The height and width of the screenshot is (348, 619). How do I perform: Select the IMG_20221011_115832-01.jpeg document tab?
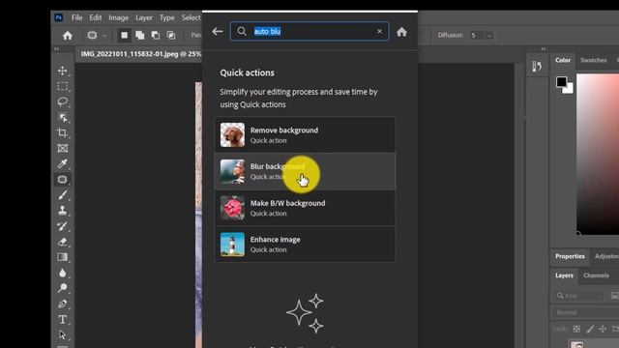[140, 54]
